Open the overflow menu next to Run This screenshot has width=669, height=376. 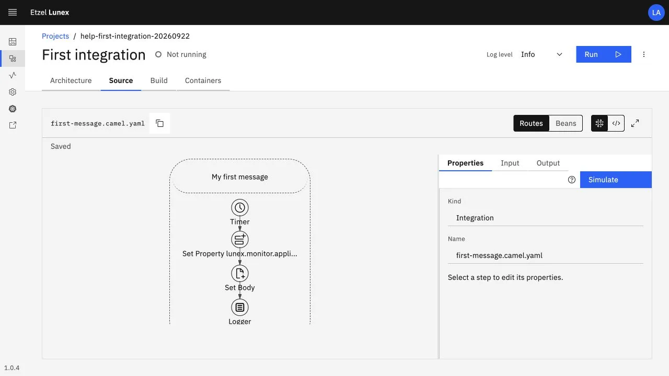coord(644,54)
